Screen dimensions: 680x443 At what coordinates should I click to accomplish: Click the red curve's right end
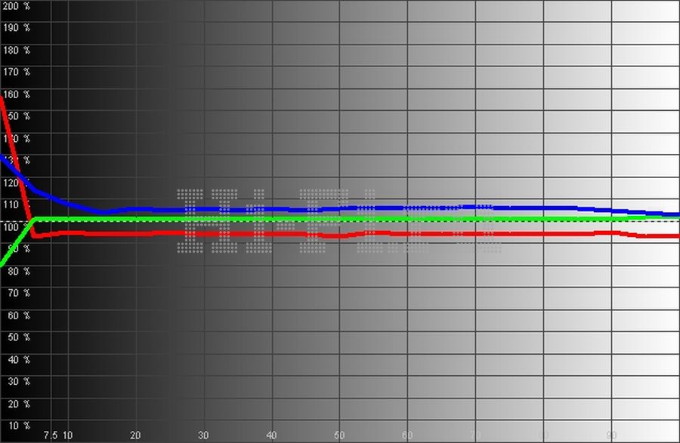pos(677,236)
